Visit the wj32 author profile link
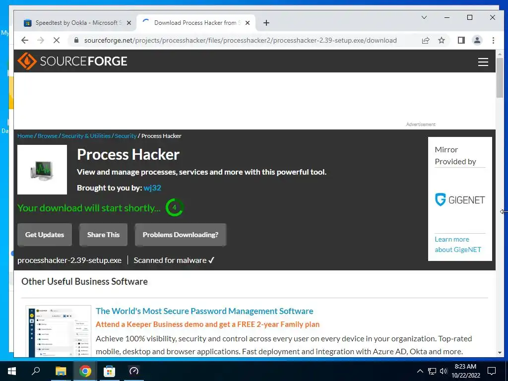 tap(152, 188)
